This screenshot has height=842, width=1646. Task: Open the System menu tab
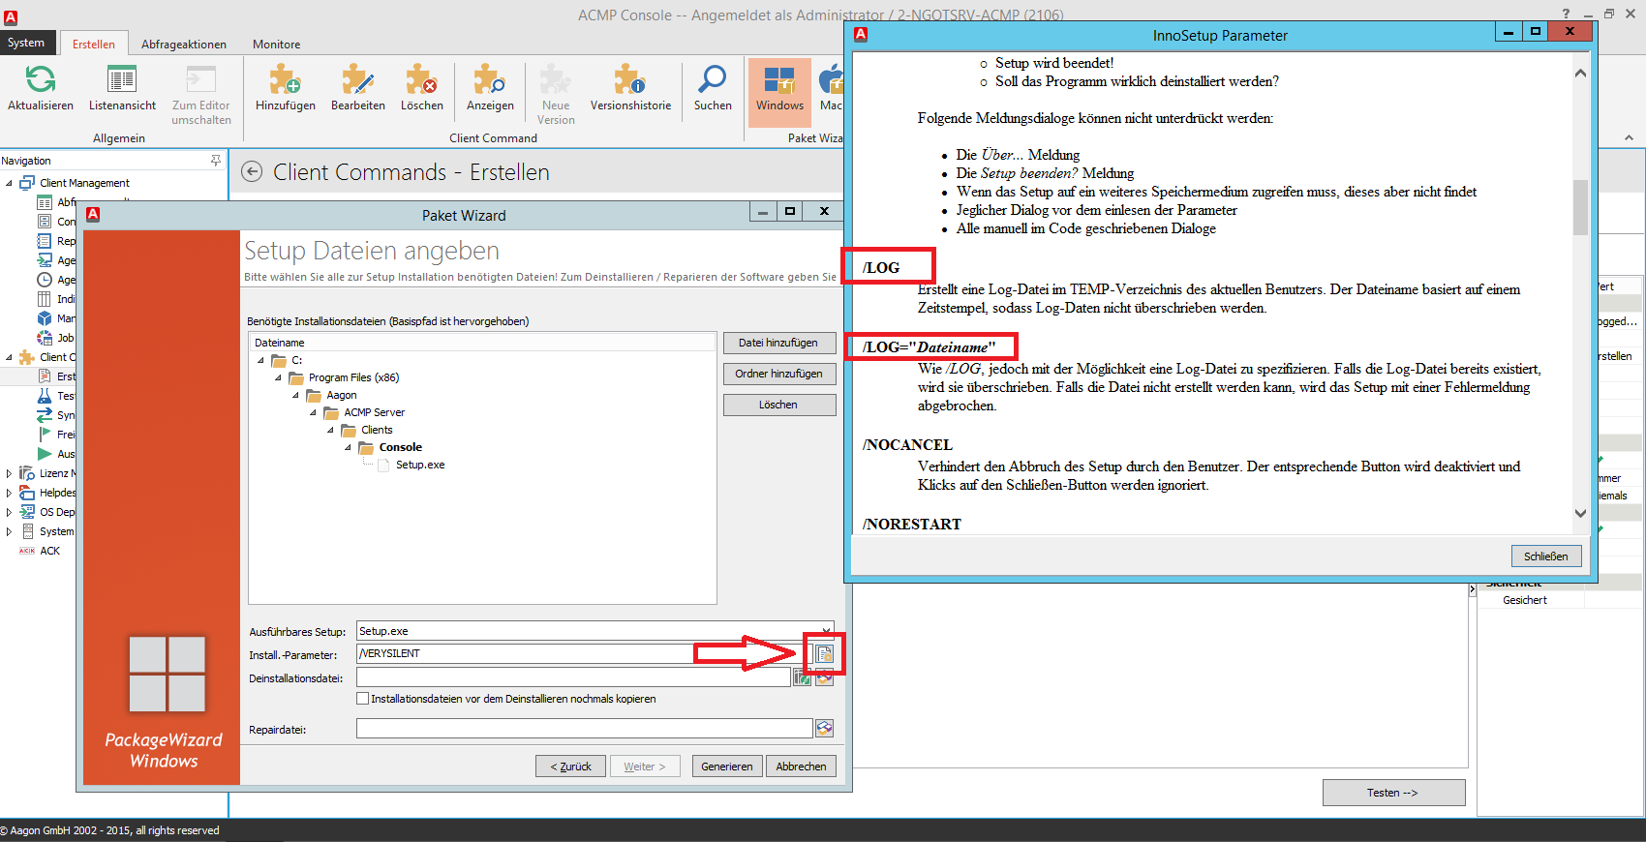pyautogui.click(x=26, y=43)
